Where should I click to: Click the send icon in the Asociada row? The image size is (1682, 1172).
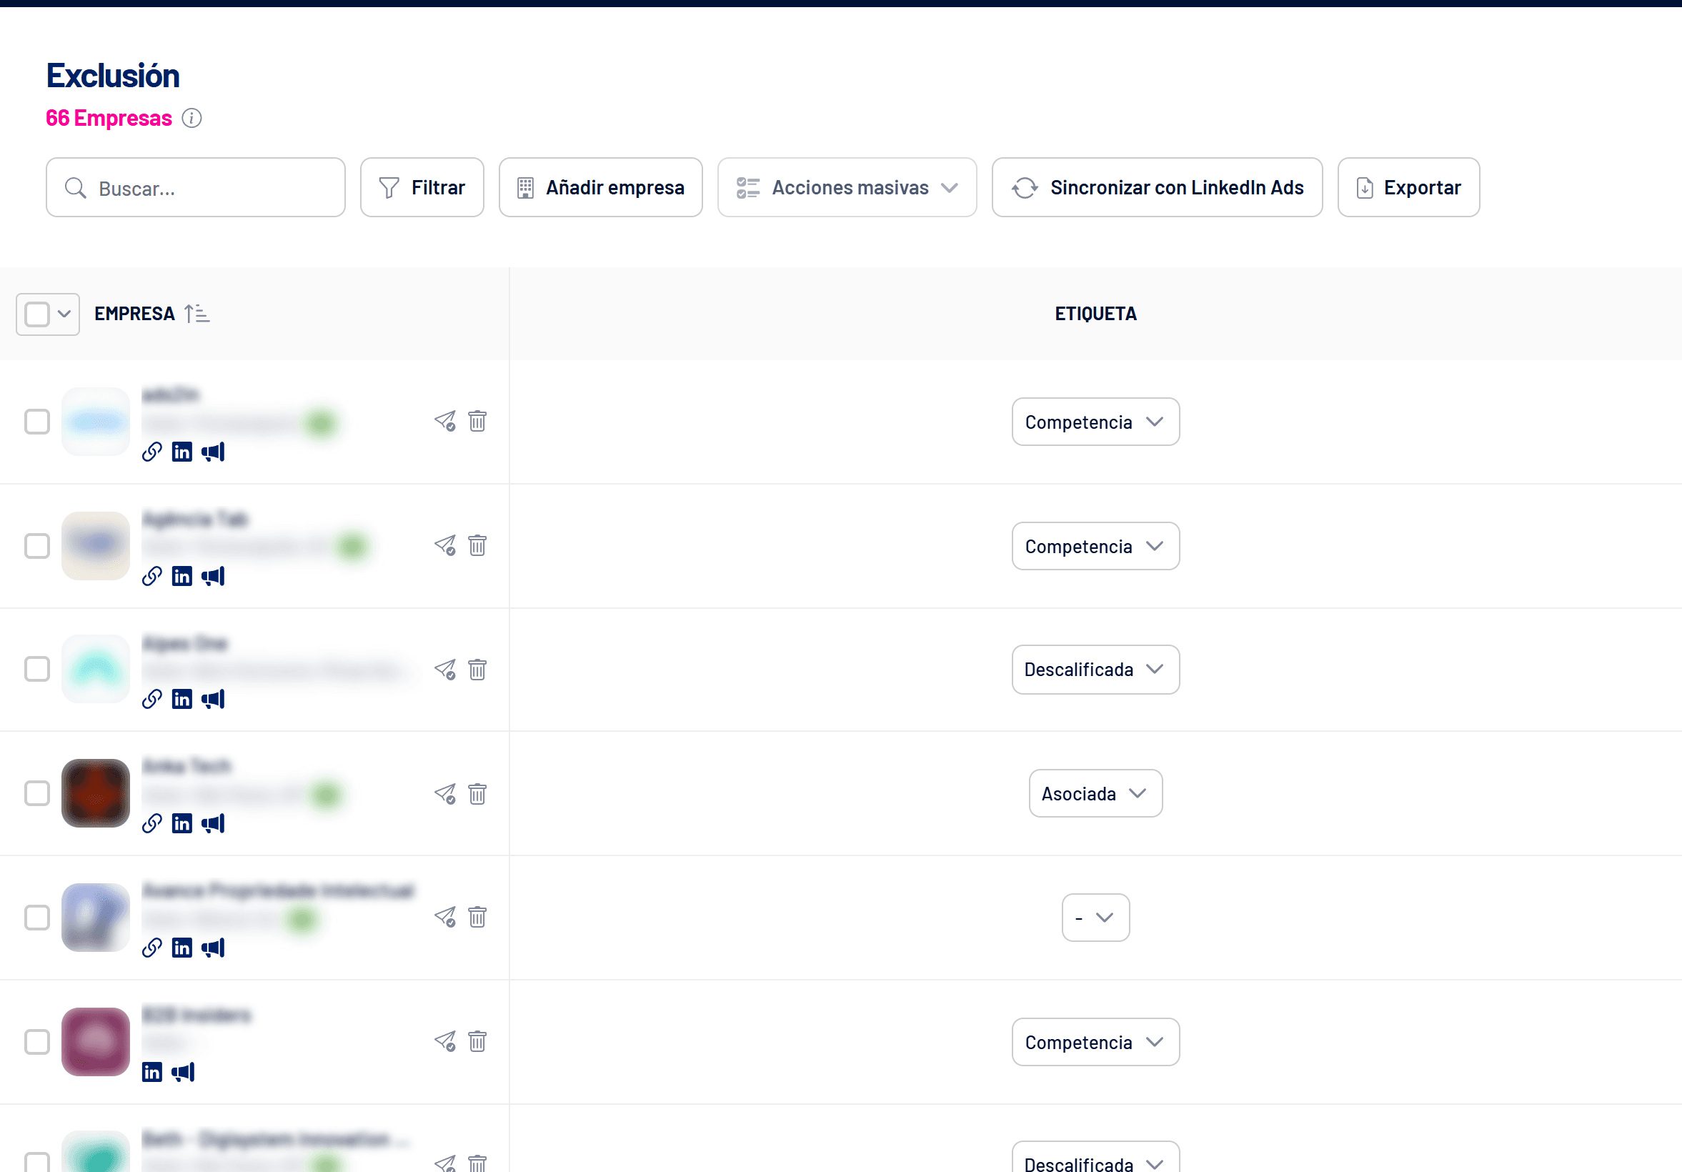[445, 794]
